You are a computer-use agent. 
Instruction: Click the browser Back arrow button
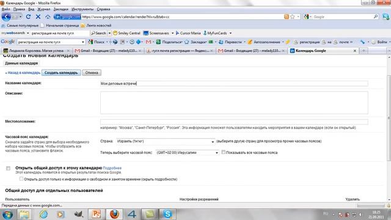6,17
